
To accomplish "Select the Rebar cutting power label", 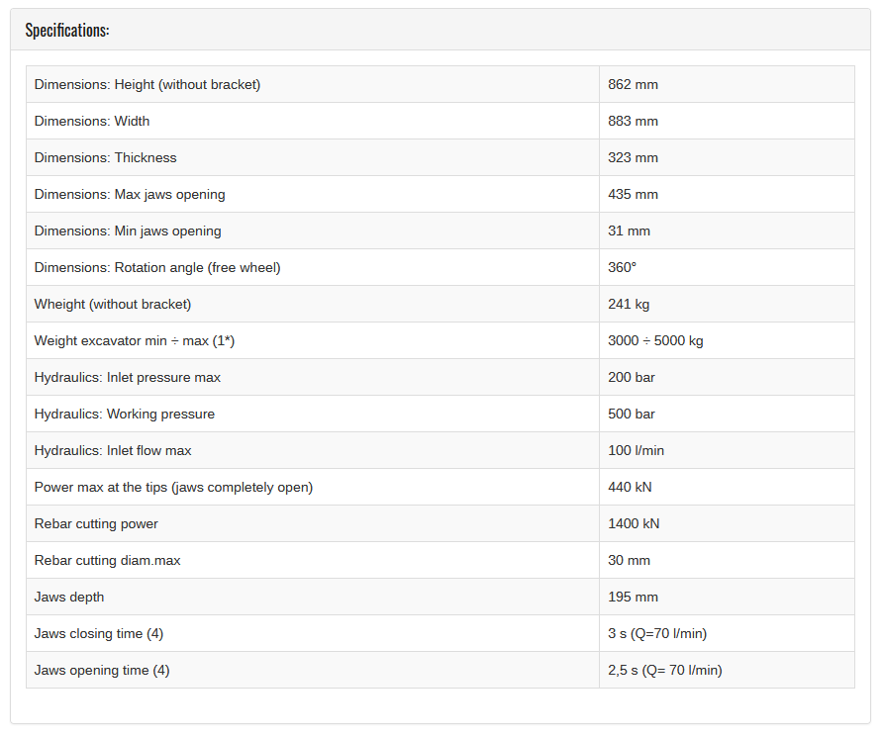I will [x=96, y=523].
